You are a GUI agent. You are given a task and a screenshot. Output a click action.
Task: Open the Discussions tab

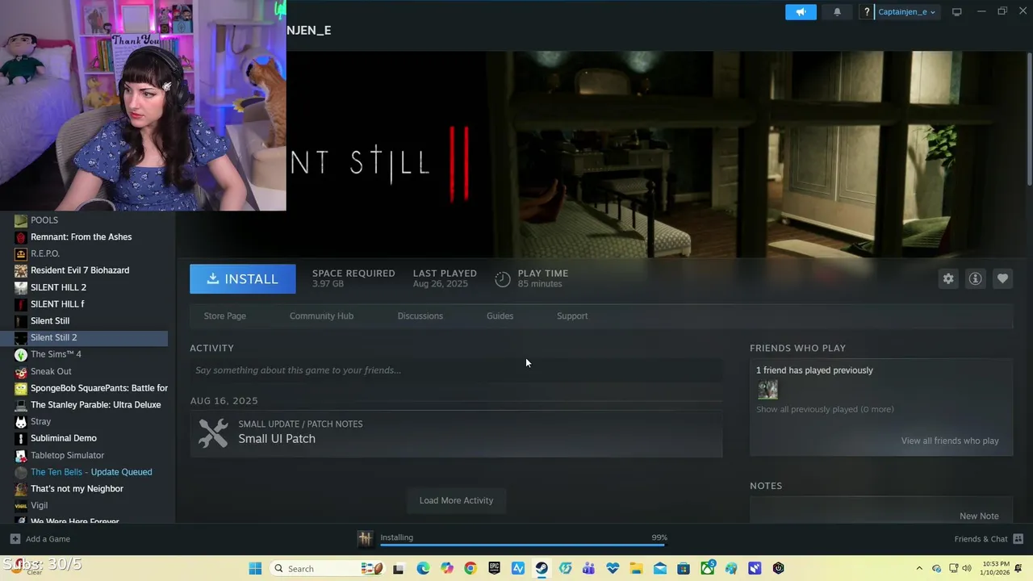(x=420, y=316)
